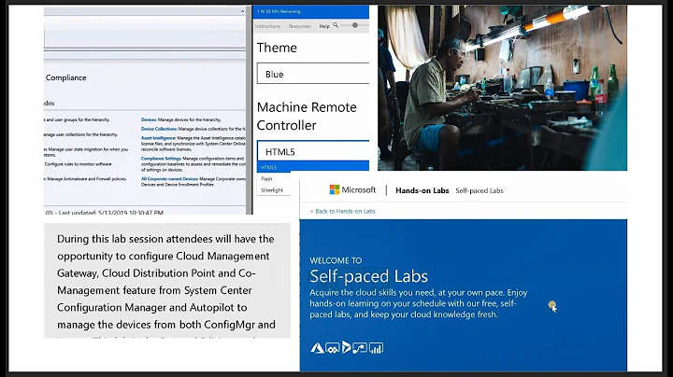Open the Devices link in Compliance panel
This screenshot has height=377, width=673.
[149, 120]
